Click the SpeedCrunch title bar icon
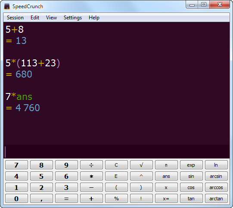 [x=7, y=6]
